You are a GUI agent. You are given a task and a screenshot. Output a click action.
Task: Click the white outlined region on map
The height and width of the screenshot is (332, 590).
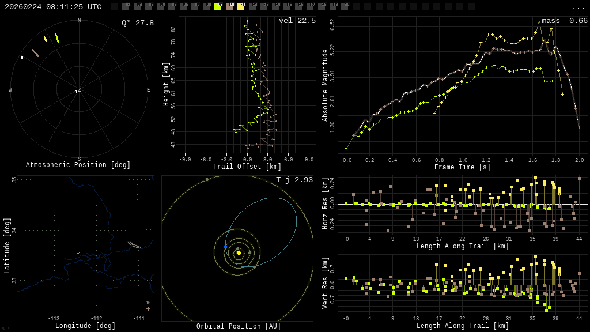pyautogui.click(x=134, y=245)
